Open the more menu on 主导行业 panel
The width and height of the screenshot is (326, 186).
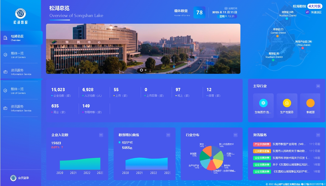pyautogui.click(x=318, y=86)
